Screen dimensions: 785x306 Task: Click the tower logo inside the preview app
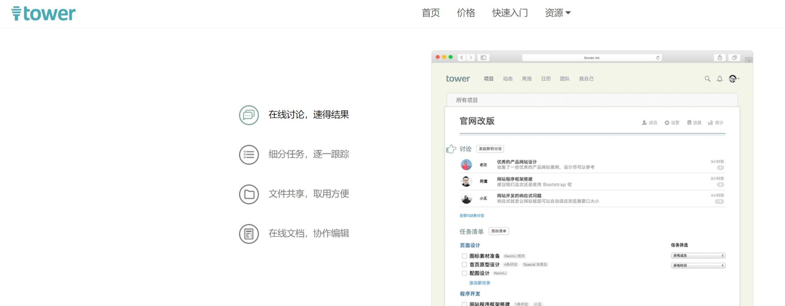(x=458, y=78)
